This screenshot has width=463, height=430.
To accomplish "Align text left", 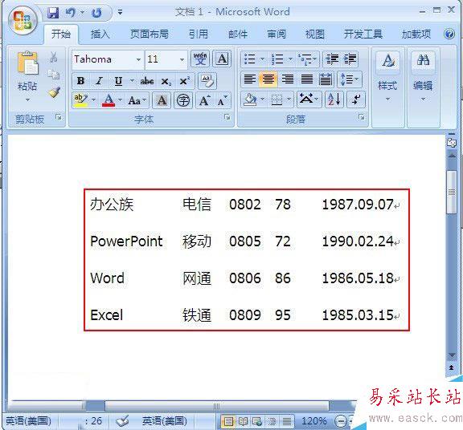I will coord(250,79).
